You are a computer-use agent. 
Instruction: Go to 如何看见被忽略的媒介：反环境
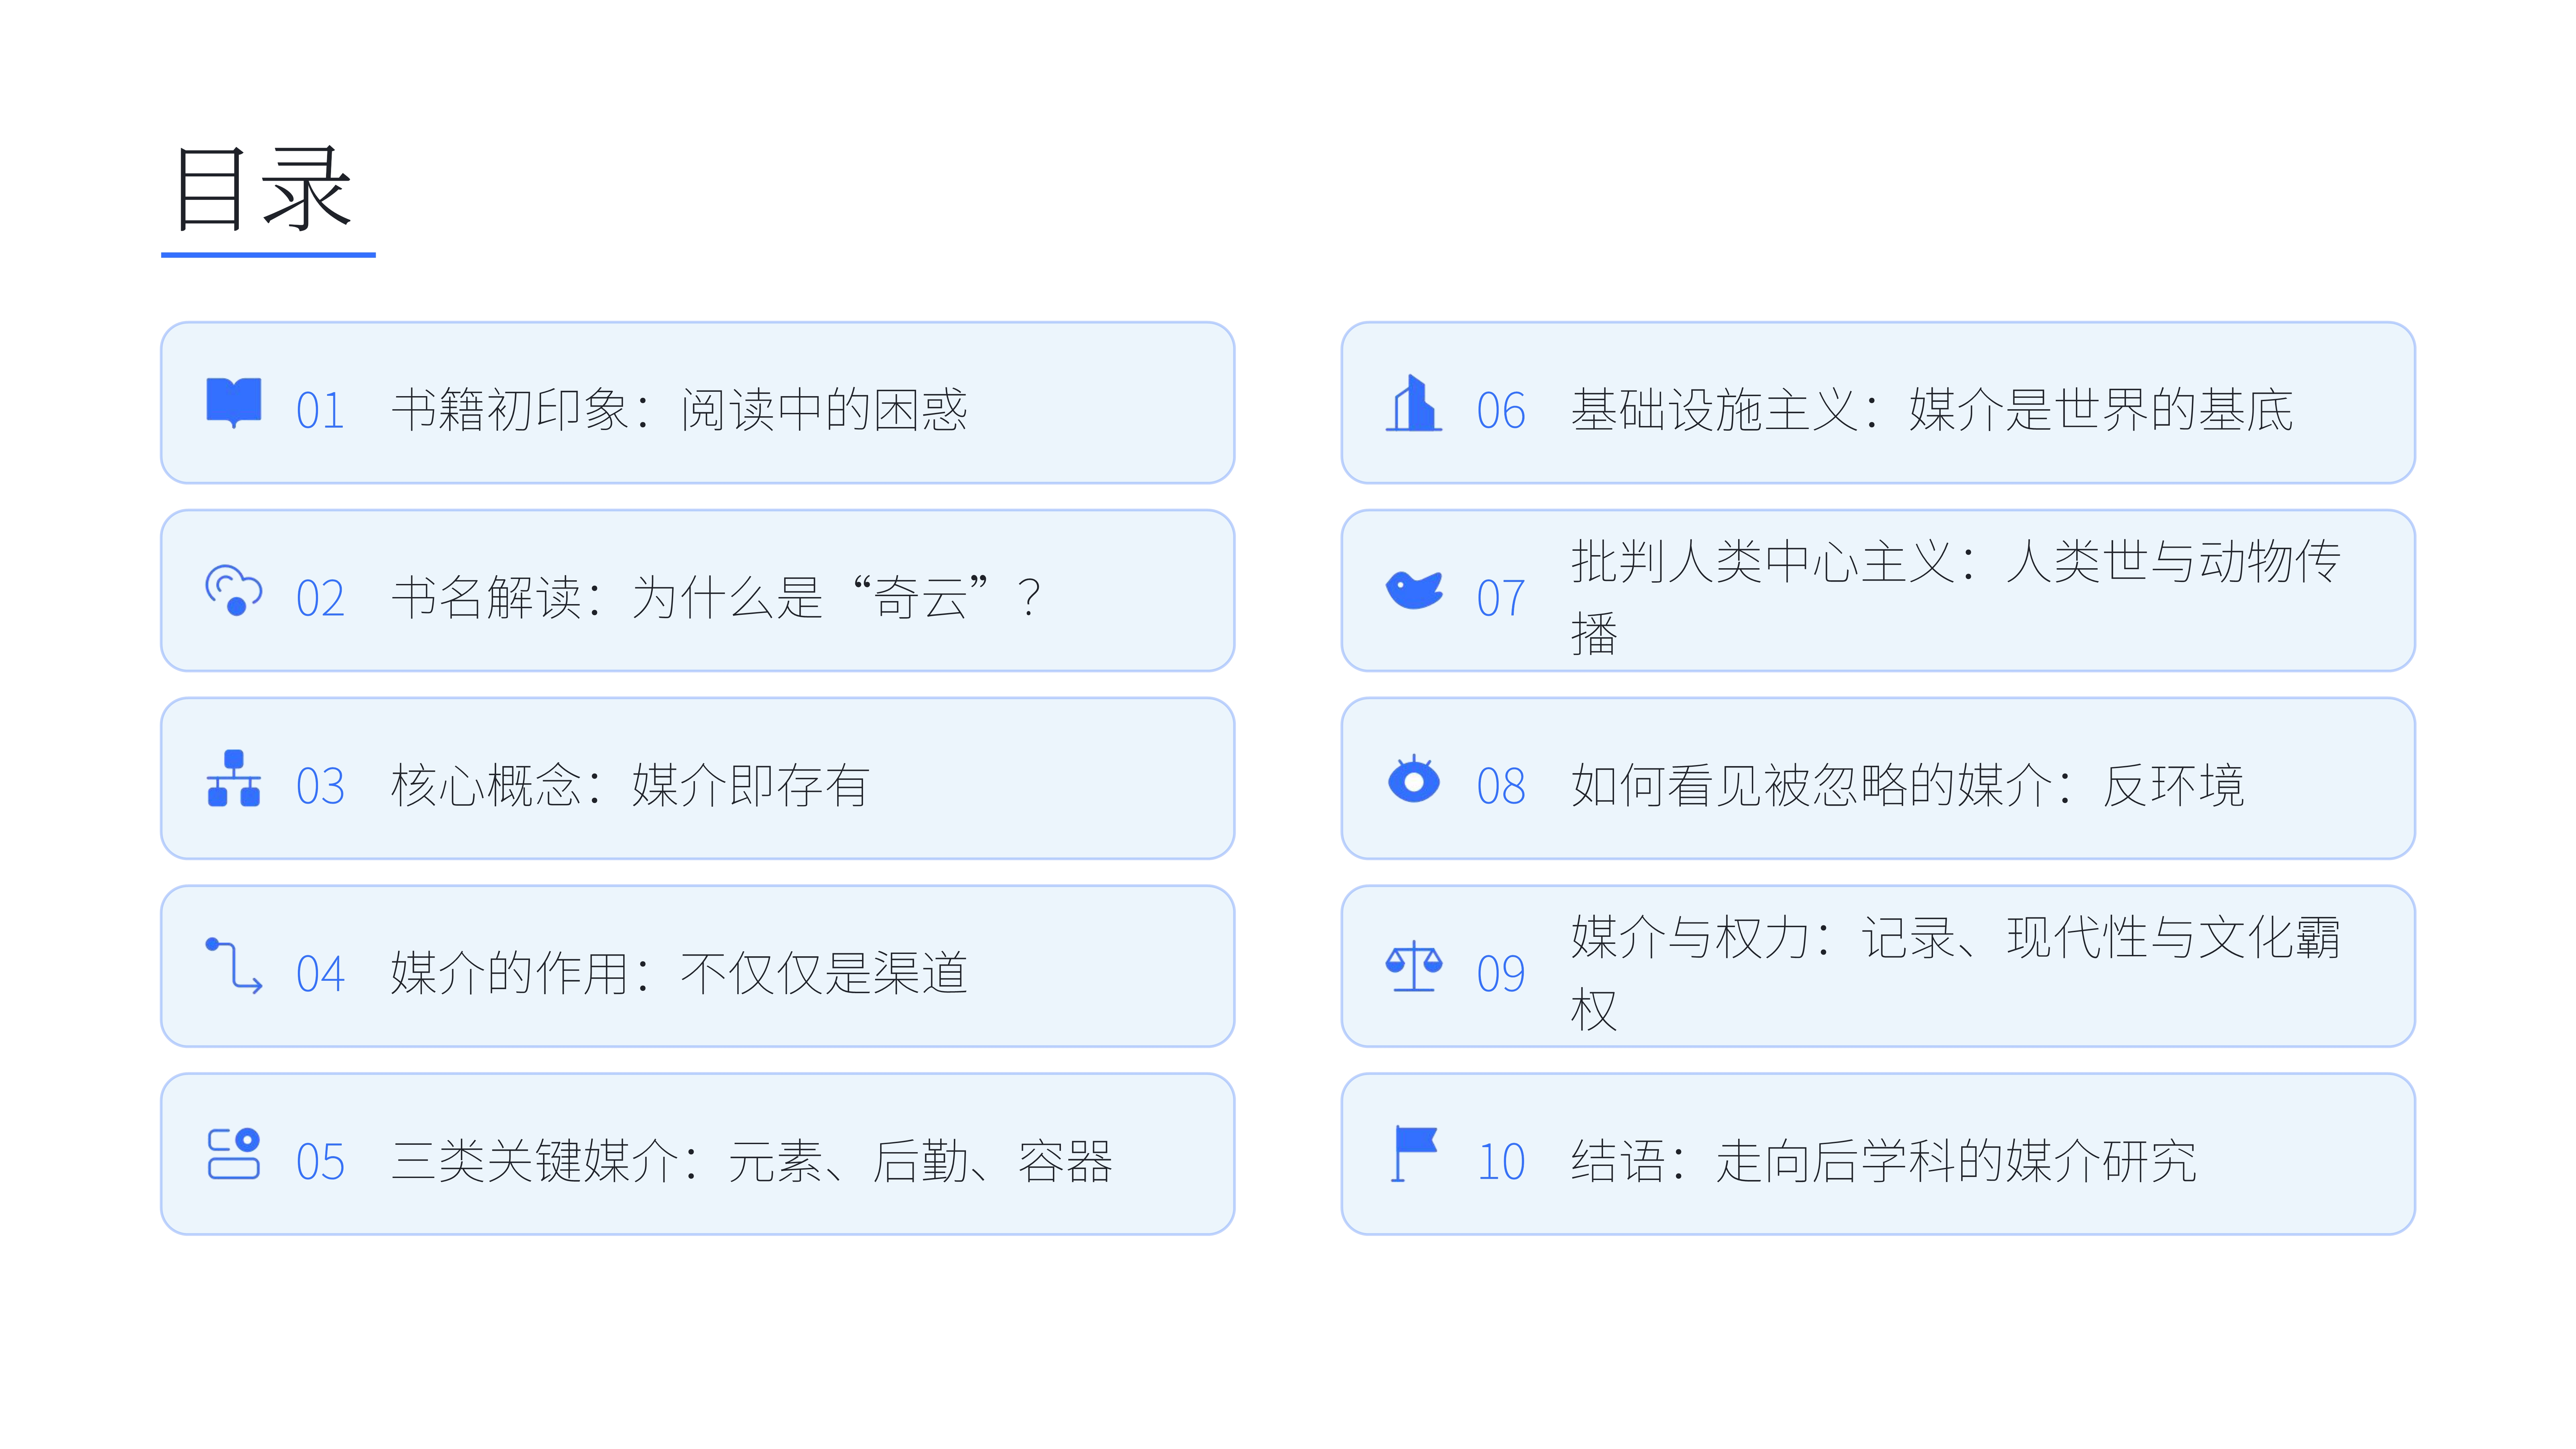pos(1907,786)
